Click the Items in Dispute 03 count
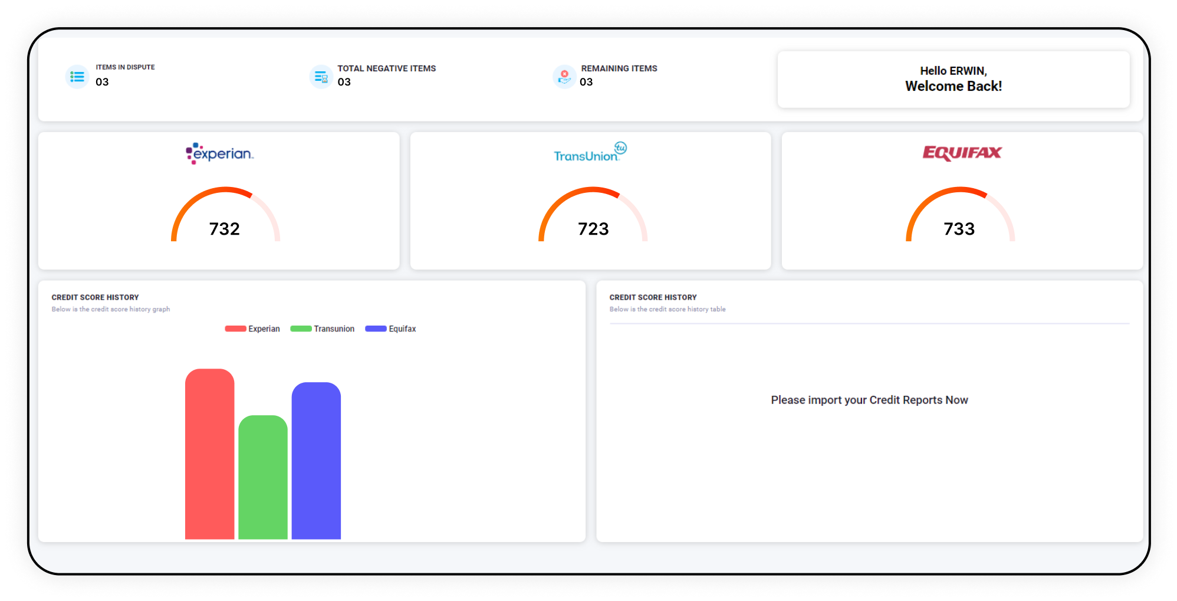This screenshot has height=601, width=1177. (x=102, y=82)
